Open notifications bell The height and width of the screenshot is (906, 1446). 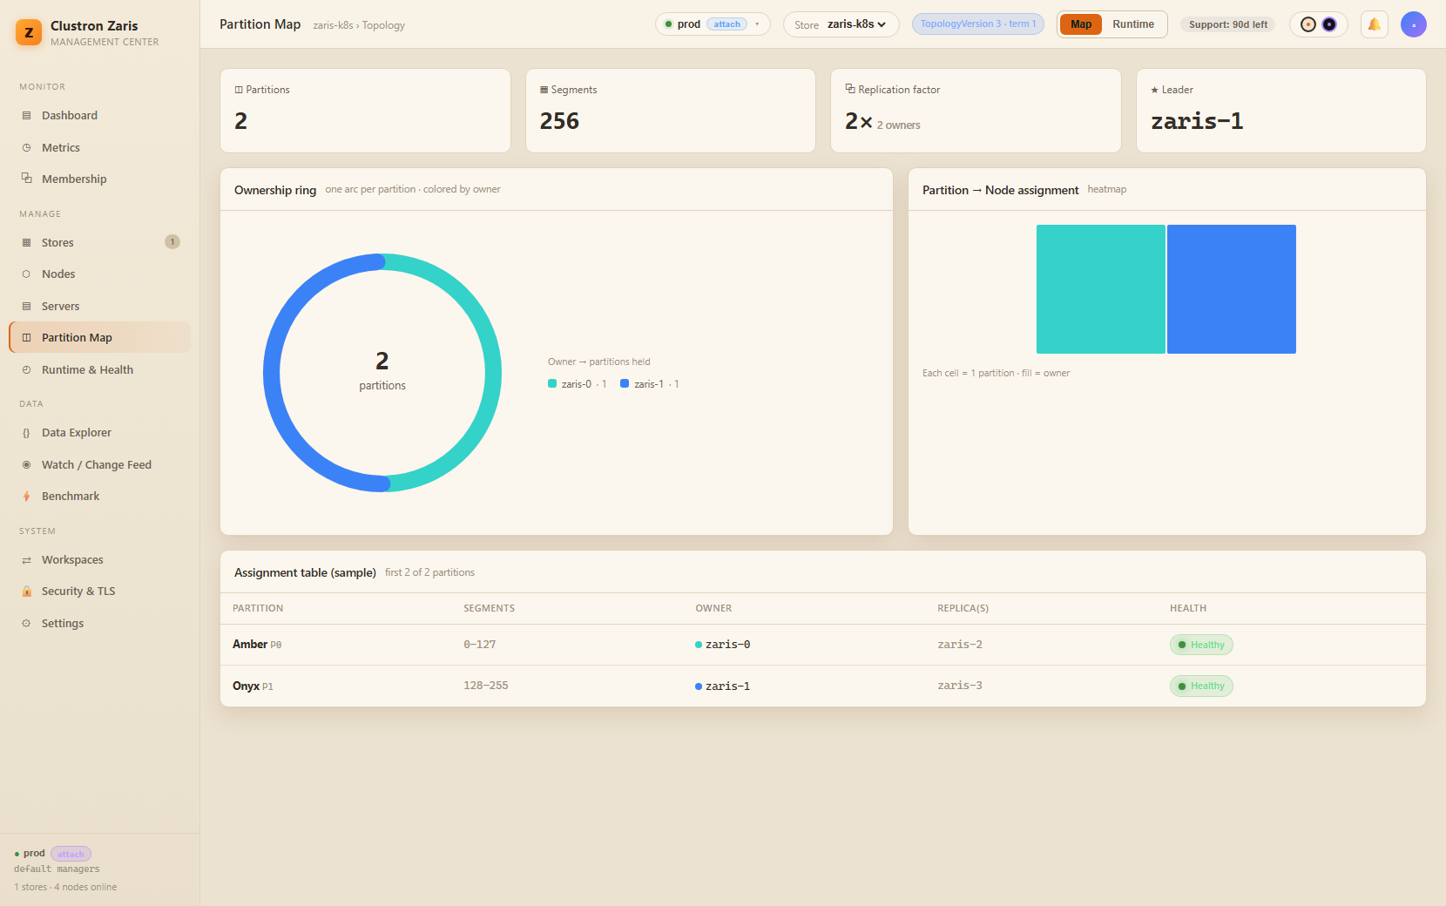[x=1374, y=24]
